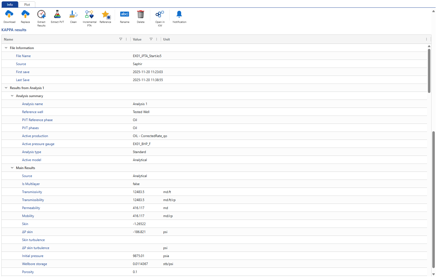Sort by Unit column header
Image resolution: width=437 pixels, height=278 pixels.
coord(167,39)
